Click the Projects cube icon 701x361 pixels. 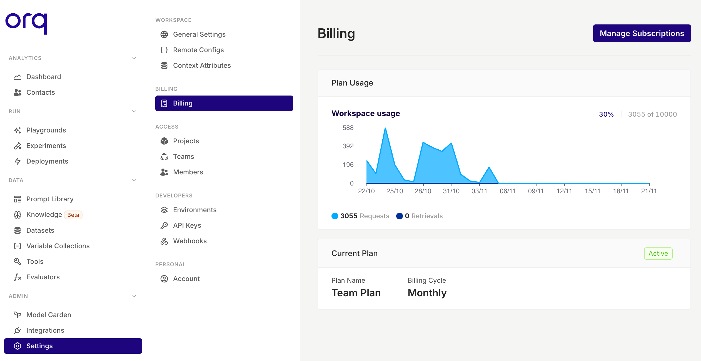(x=164, y=141)
